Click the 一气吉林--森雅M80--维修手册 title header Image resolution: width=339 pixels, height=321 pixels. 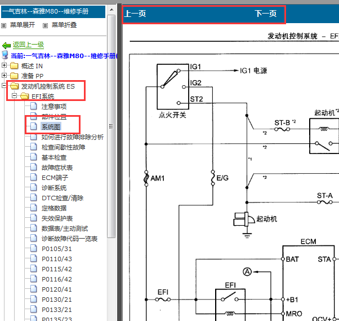click(53, 12)
